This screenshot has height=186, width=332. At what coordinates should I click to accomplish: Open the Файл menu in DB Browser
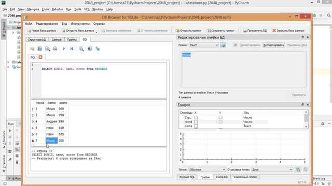[x=29, y=24]
